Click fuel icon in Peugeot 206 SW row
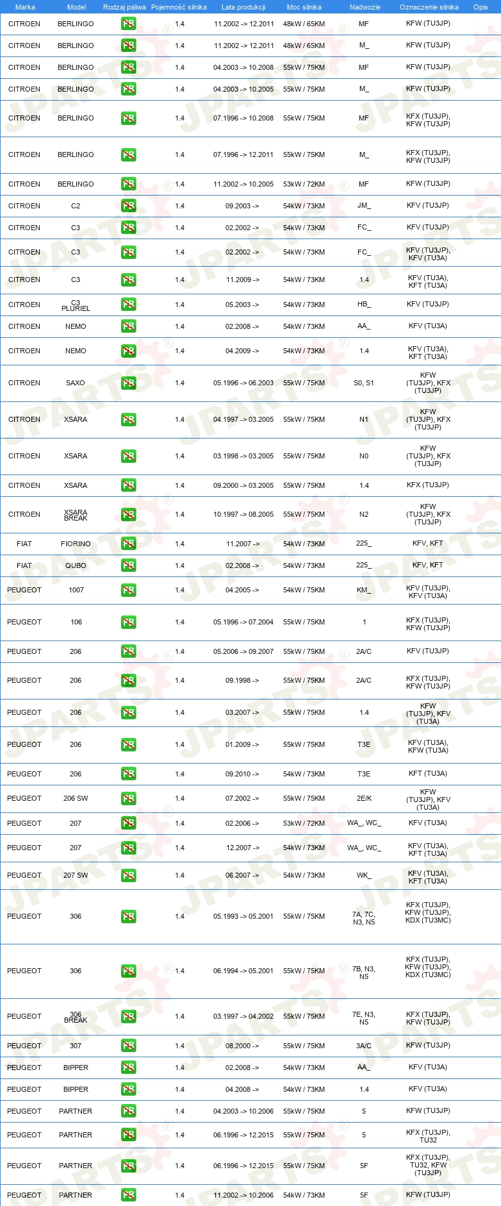The height and width of the screenshot is (1206, 501). tap(129, 798)
